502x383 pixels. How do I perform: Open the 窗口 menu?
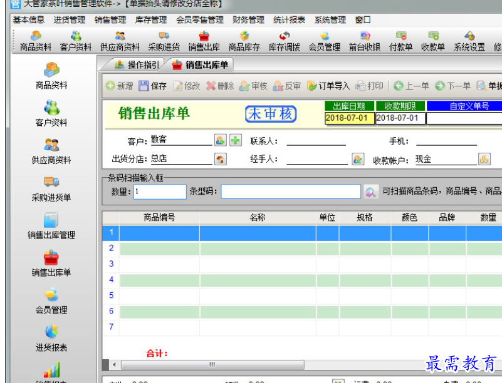pyautogui.click(x=363, y=20)
